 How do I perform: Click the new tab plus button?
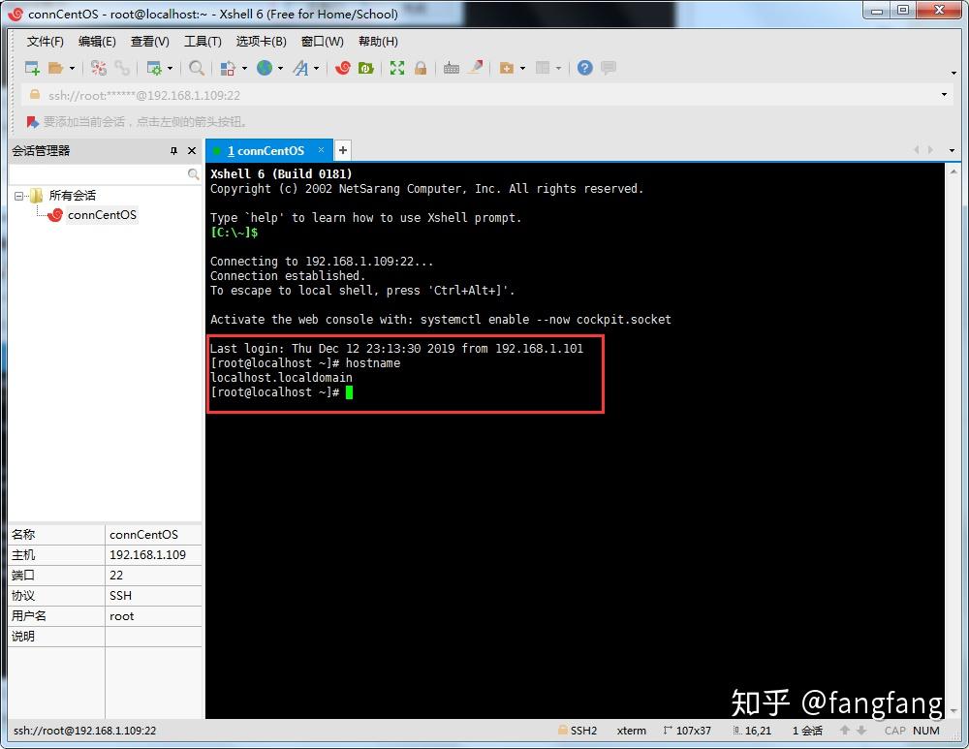342,150
